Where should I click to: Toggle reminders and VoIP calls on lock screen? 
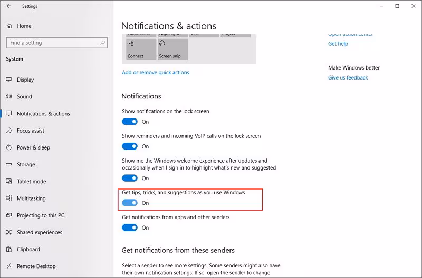pyautogui.click(x=130, y=146)
